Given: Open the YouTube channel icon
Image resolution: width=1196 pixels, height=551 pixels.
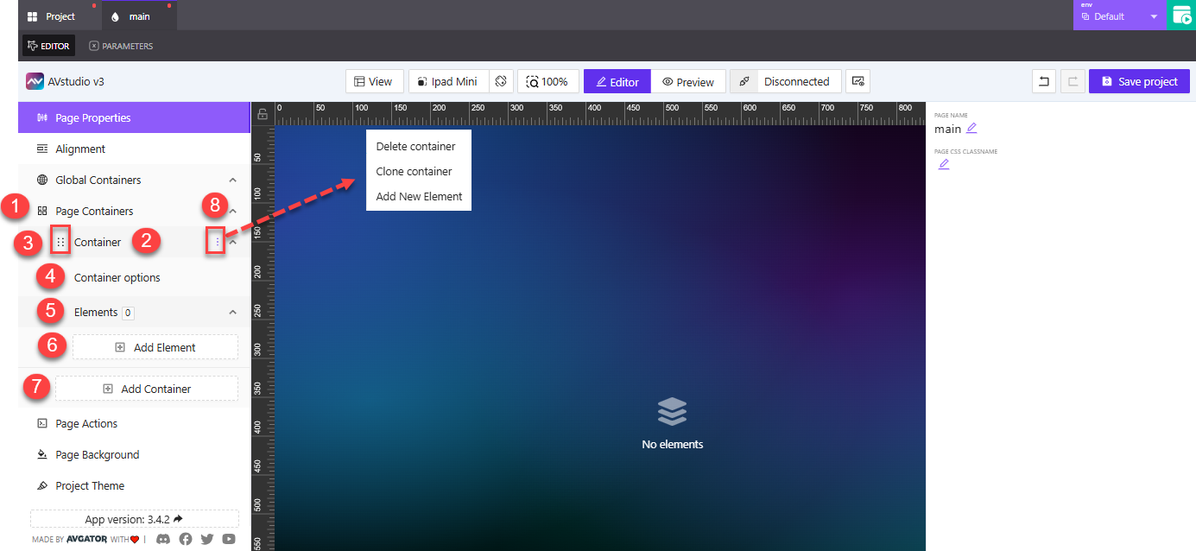Looking at the screenshot, I should coord(228,538).
